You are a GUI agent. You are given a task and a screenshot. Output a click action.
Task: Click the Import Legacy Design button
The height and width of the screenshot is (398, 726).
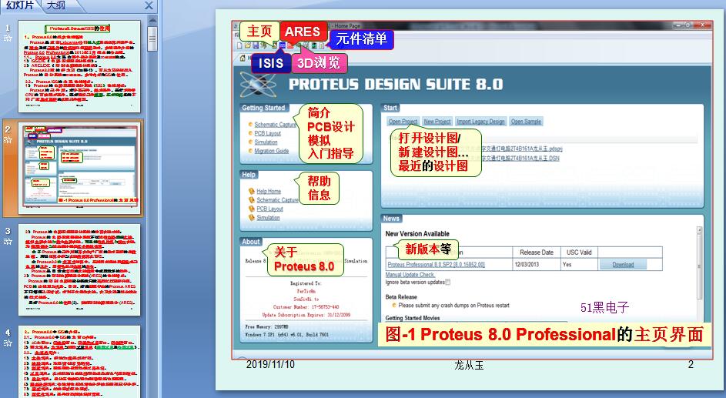(480, 122)
